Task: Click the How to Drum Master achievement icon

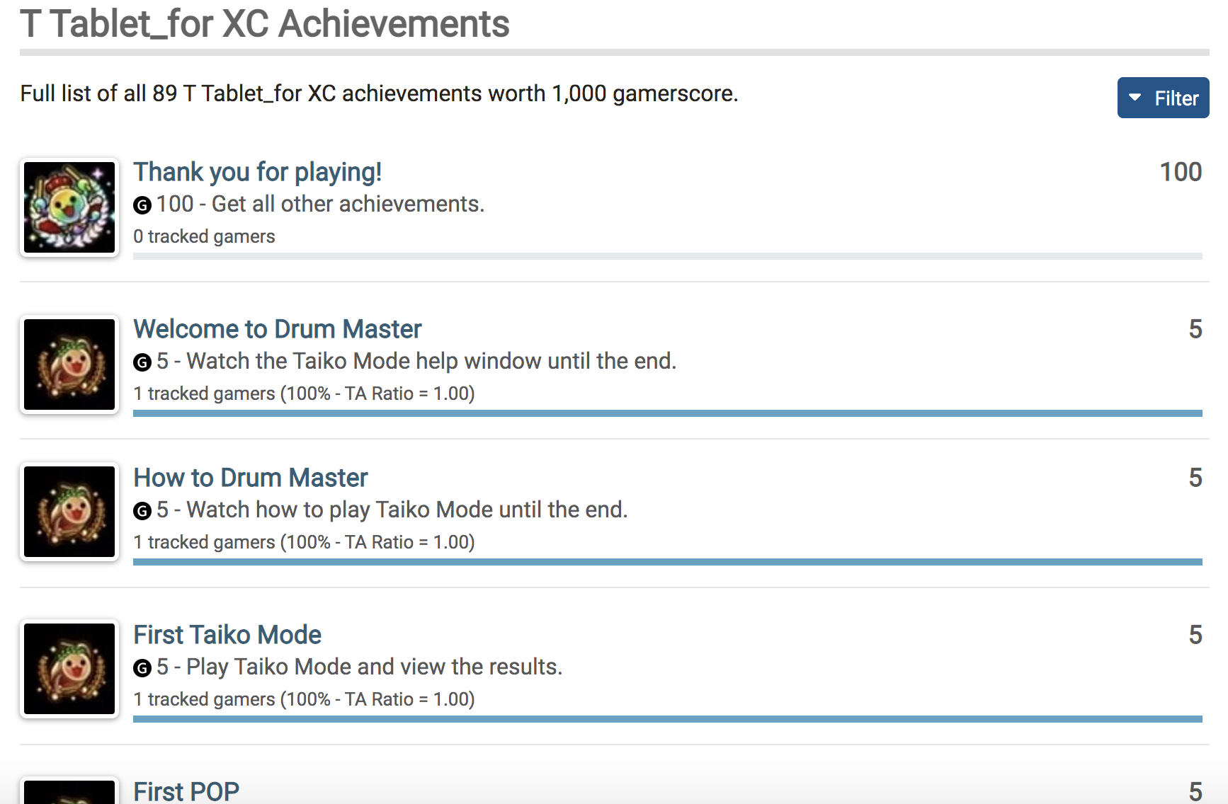Action: click(x=69, y=512)
